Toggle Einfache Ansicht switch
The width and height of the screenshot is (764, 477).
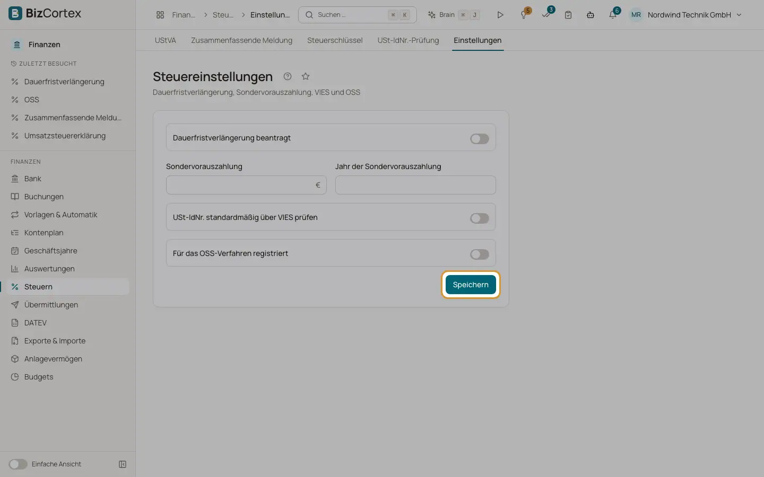pyautogui.click(x=18, y=464)
